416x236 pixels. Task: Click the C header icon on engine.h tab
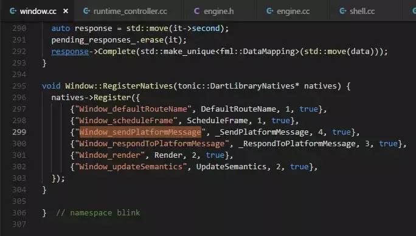click(196, 11)
